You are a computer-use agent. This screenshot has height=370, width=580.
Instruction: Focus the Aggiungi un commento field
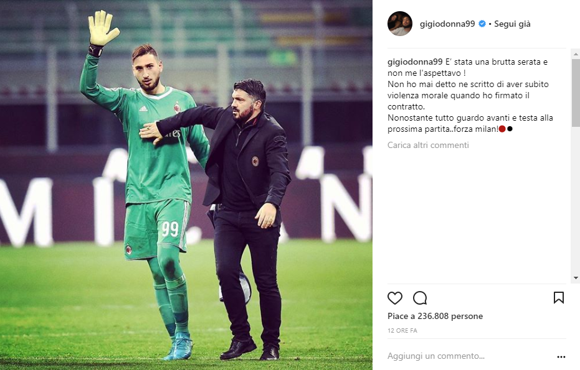tap(470, 356)
